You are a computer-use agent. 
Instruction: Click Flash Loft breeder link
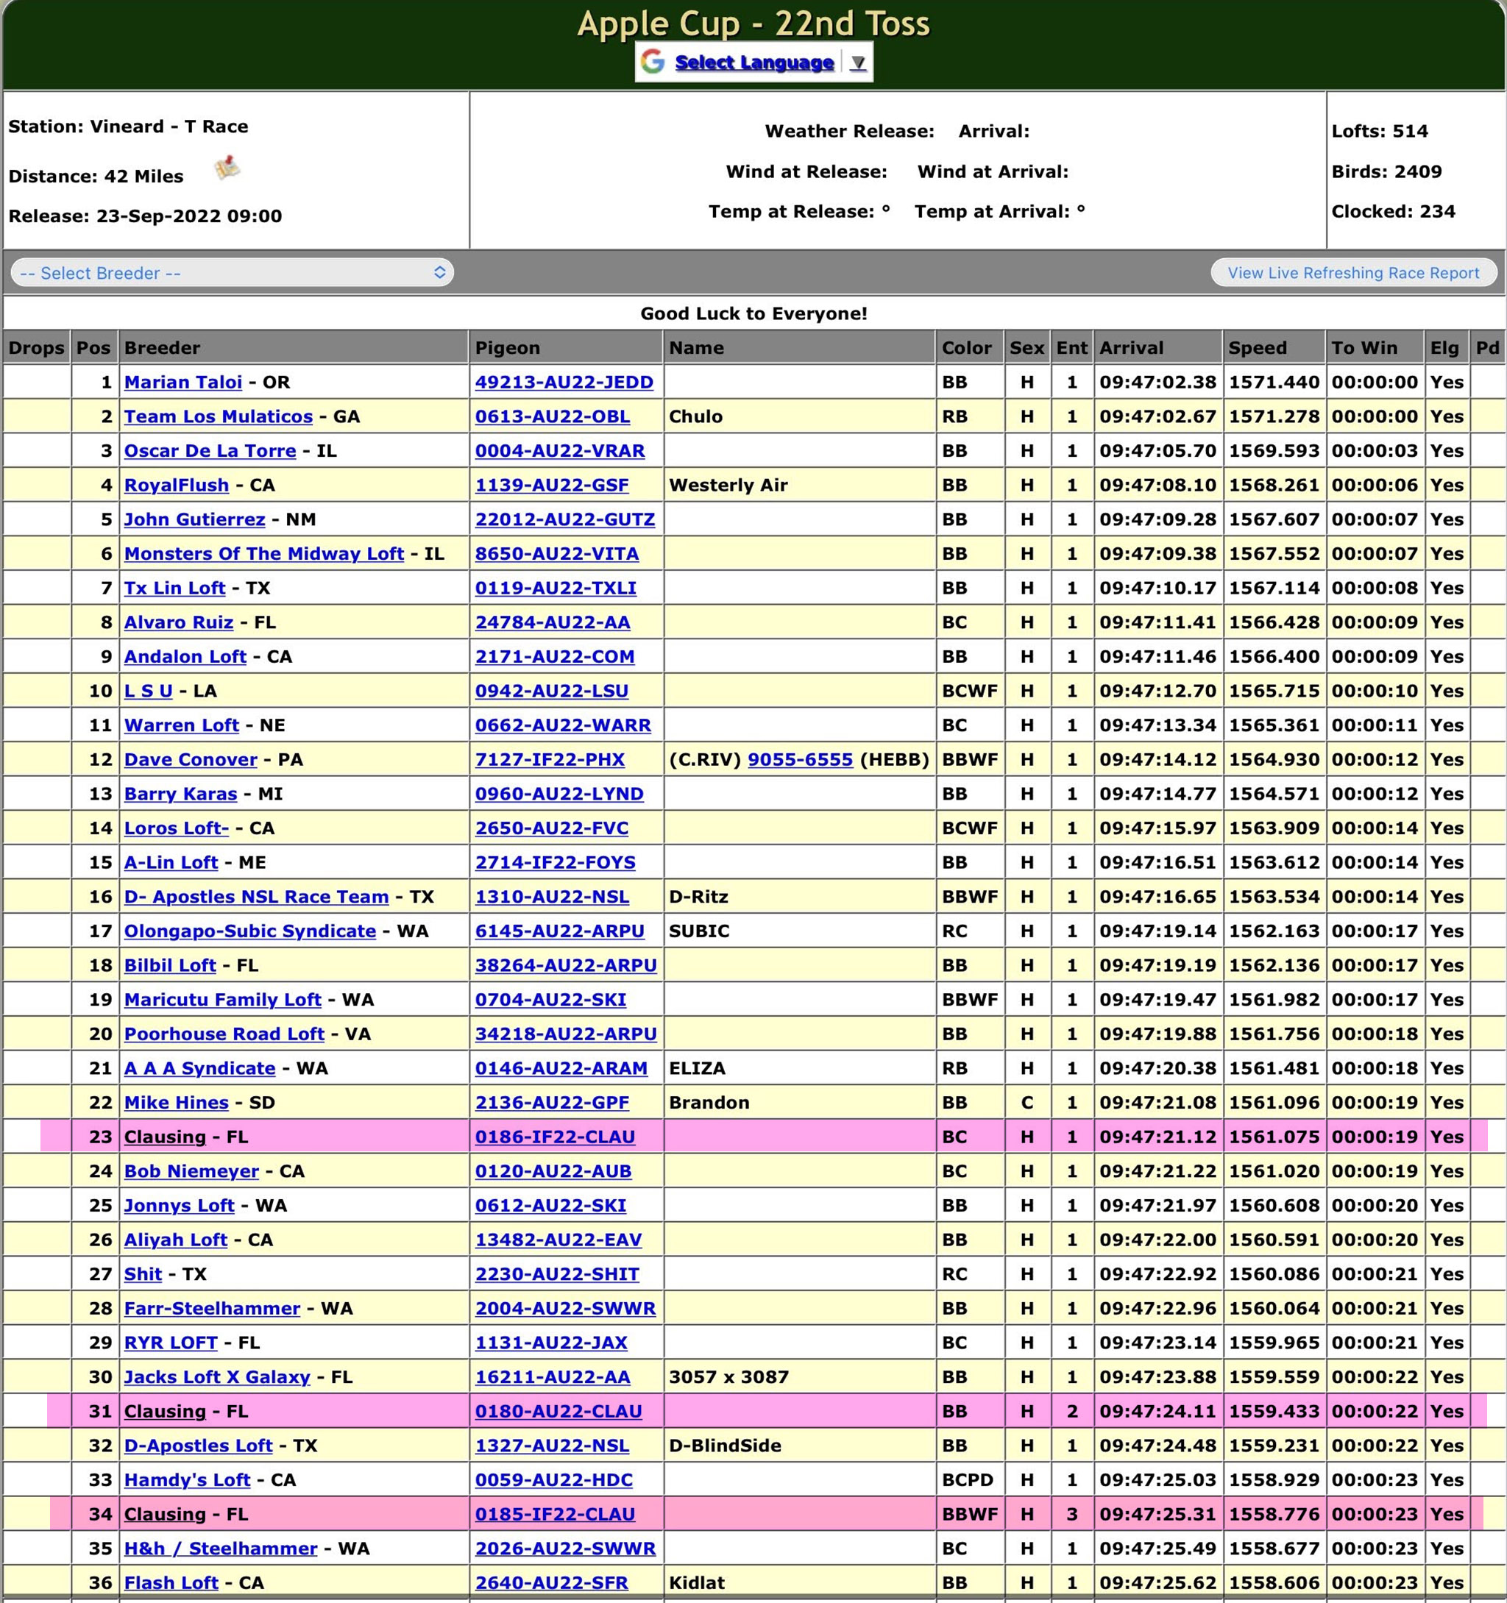[171, 1583]
